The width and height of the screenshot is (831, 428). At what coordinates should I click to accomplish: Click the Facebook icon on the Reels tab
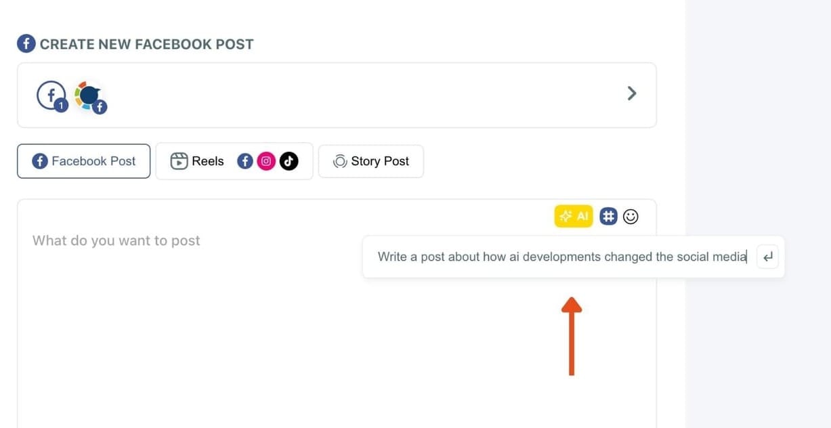[245, 160]
